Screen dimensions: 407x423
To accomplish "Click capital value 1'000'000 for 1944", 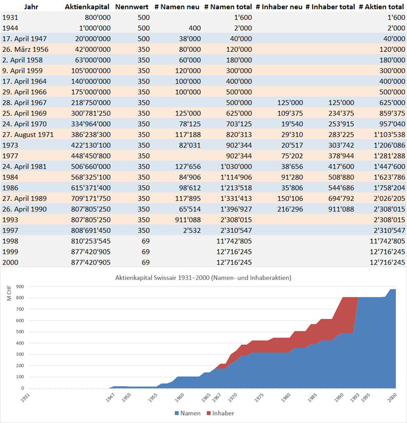I will click(95, 28).
